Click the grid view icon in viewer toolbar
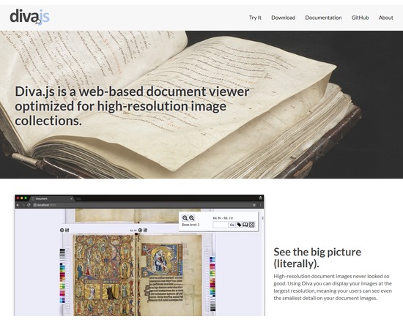The height and width of the screenshot is (322, 403). click(251, 225)
